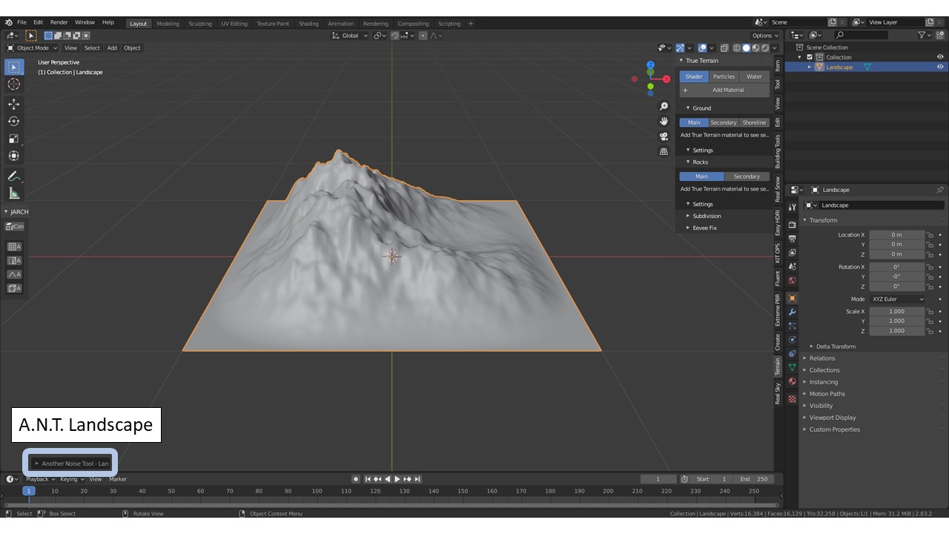Click the Add Material button
Image resolution: width=949 pixels, height=534 pixels.
pyautogui.click(x=724, y=90)
